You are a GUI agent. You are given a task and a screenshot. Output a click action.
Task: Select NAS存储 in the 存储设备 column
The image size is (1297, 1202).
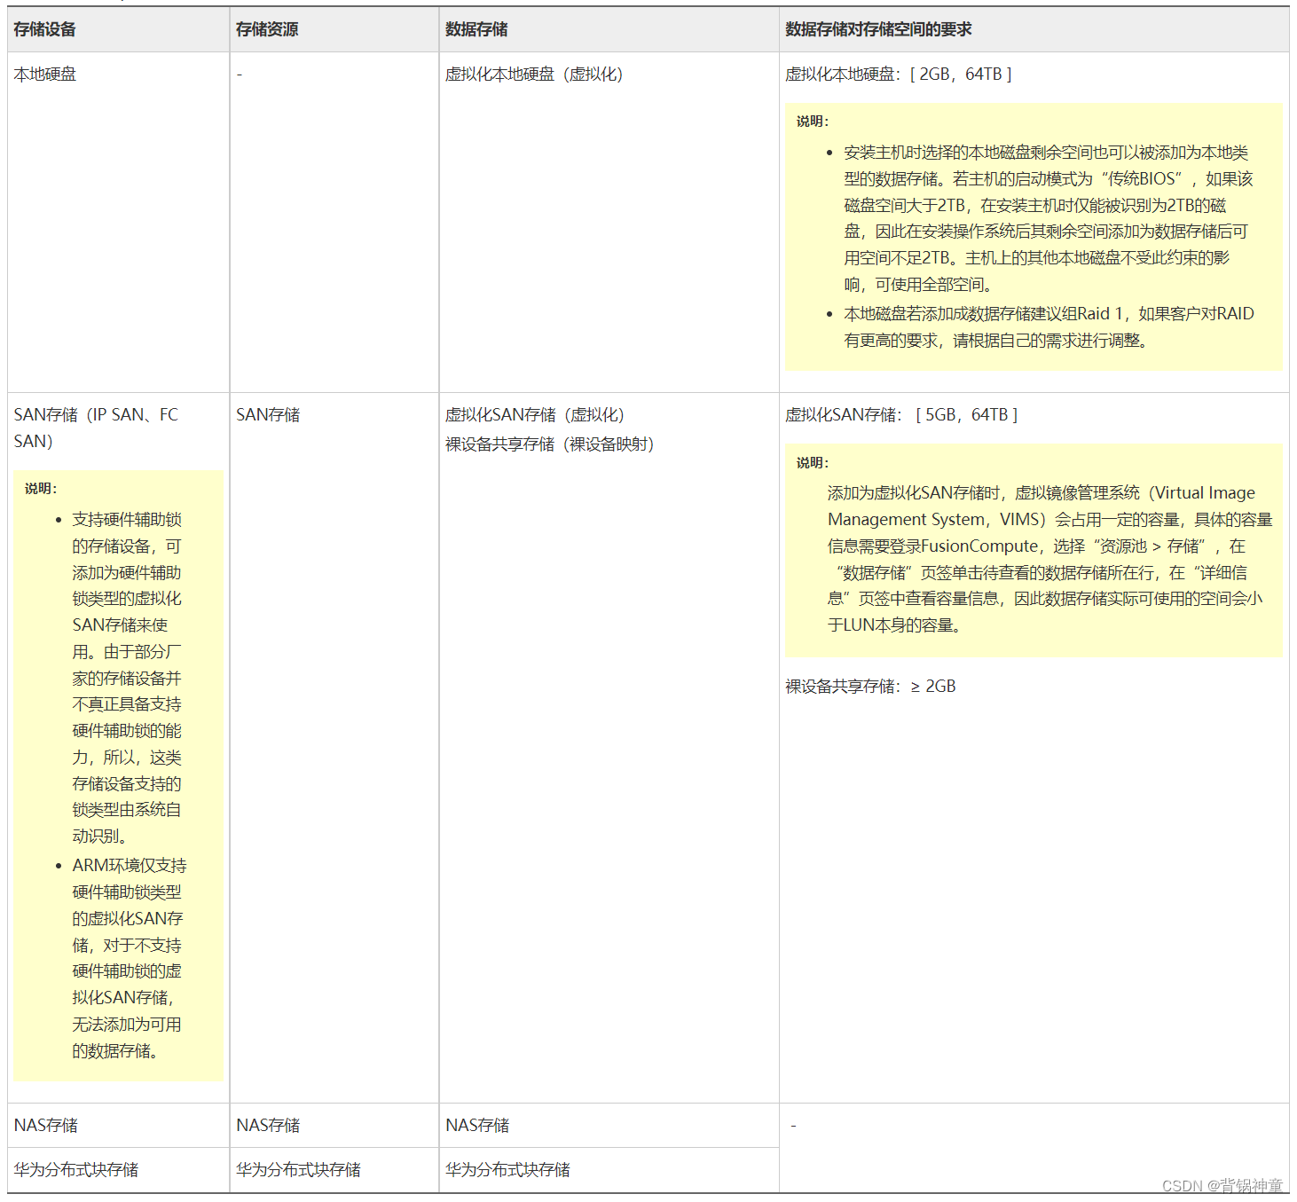(46, 1126)
